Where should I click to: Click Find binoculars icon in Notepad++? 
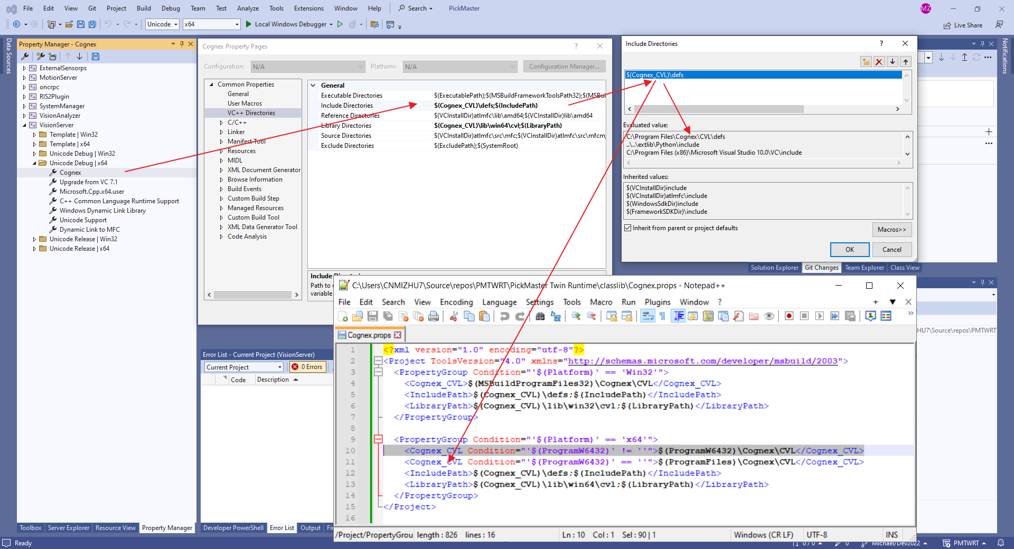[x=540, y=316]
